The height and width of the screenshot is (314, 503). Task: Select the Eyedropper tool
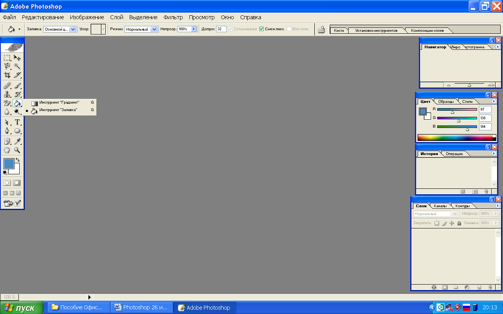[17, 141]
